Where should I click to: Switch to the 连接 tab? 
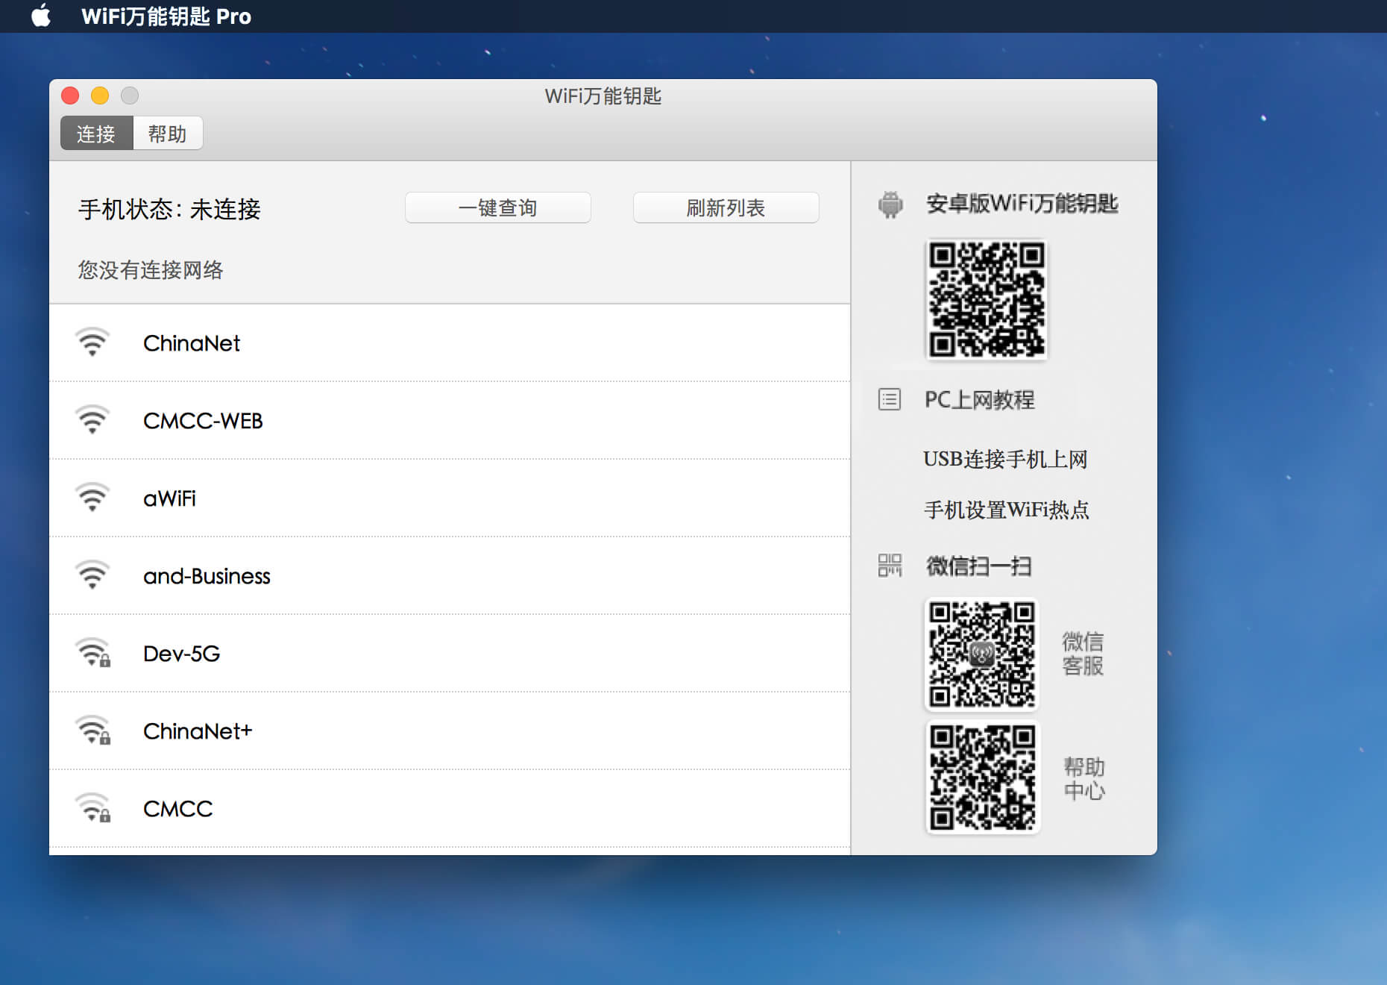[x=96, y=134]
